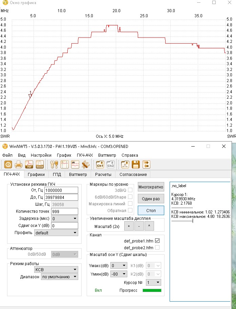Switch to the Расчеты tab
The height and width of the screenshot is (309, 236).
103,174
